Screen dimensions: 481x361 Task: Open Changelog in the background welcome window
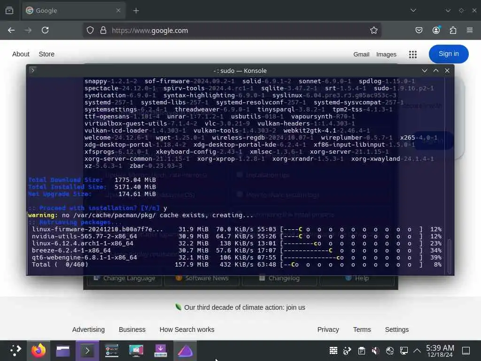point(279,278)
